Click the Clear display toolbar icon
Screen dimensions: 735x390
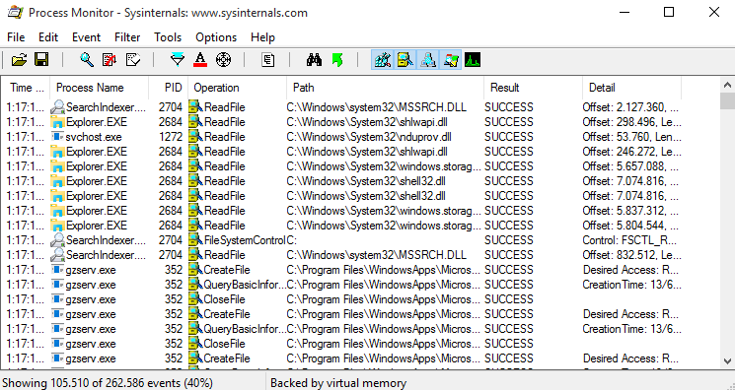coord(133,60)
